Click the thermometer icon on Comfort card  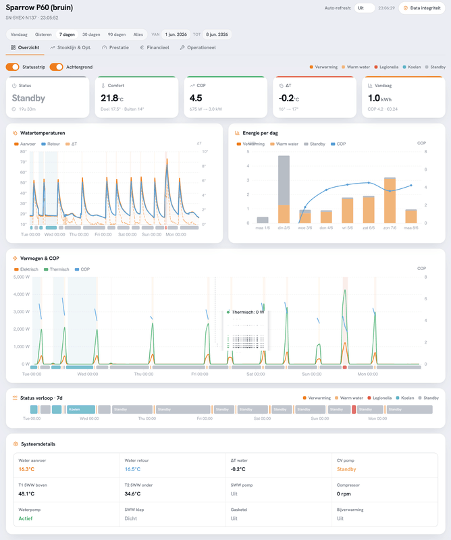coord(103,86)
